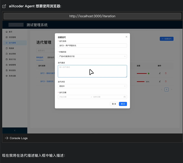Click the 93% progress bar for 迭代2

[x=141, y=82]
